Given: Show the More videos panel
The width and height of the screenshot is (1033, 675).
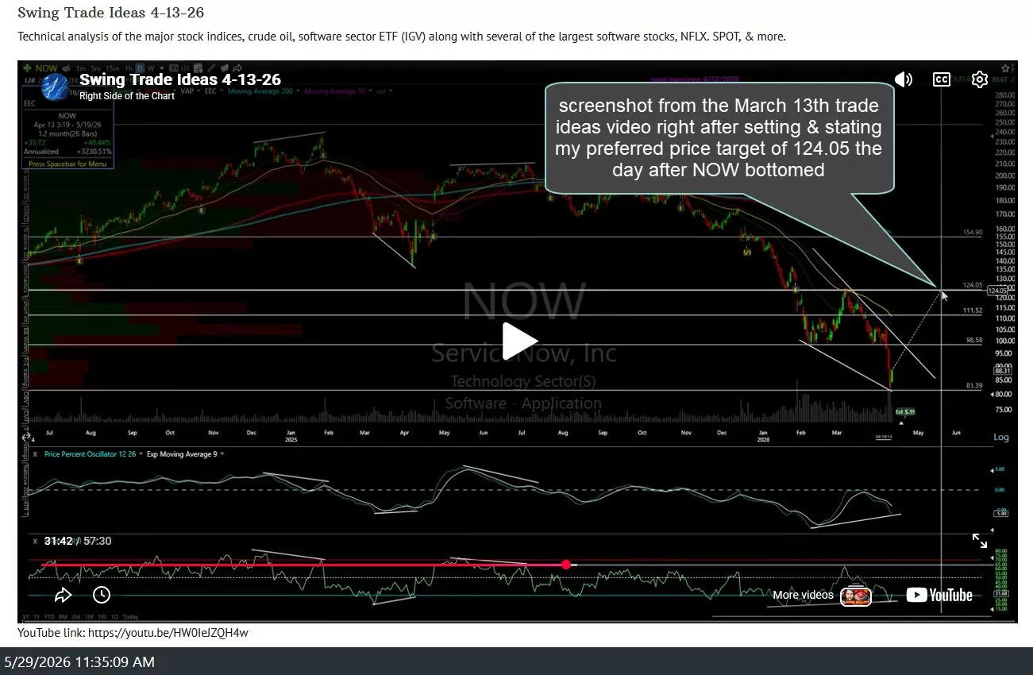Looking at the screenshot, I should pos(803,595).
